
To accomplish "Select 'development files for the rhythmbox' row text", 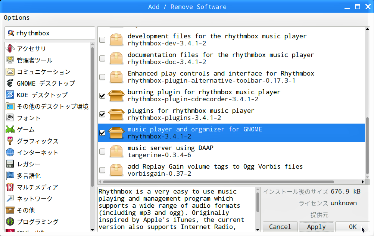I will click(217, 36).
